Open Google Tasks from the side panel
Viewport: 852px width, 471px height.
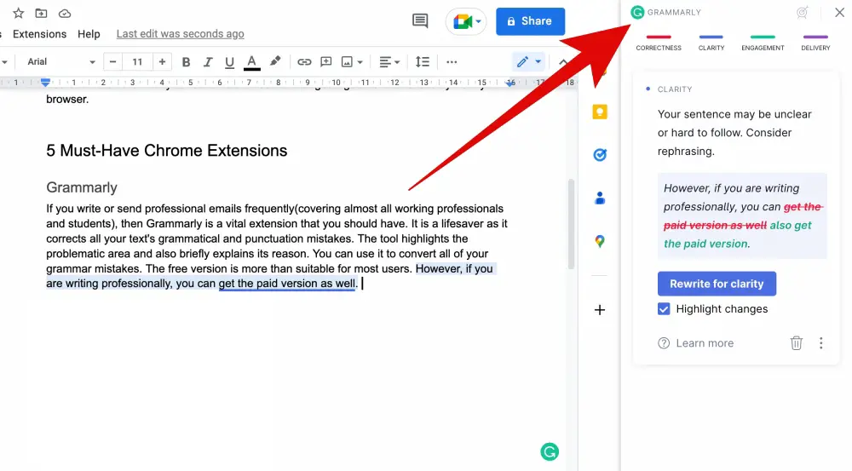tap(599, 155)
